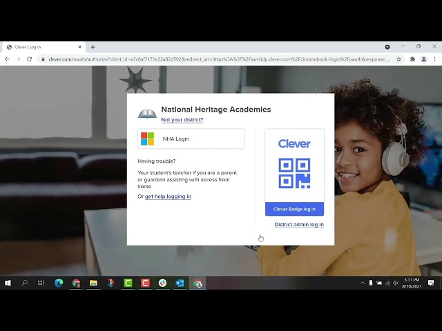Click the Not your district? link
Screen dimensions: 442x331
point(182,119)
